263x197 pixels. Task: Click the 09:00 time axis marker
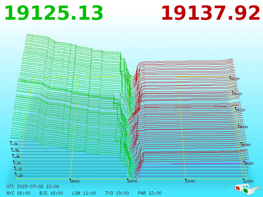[x=234, y=79]
